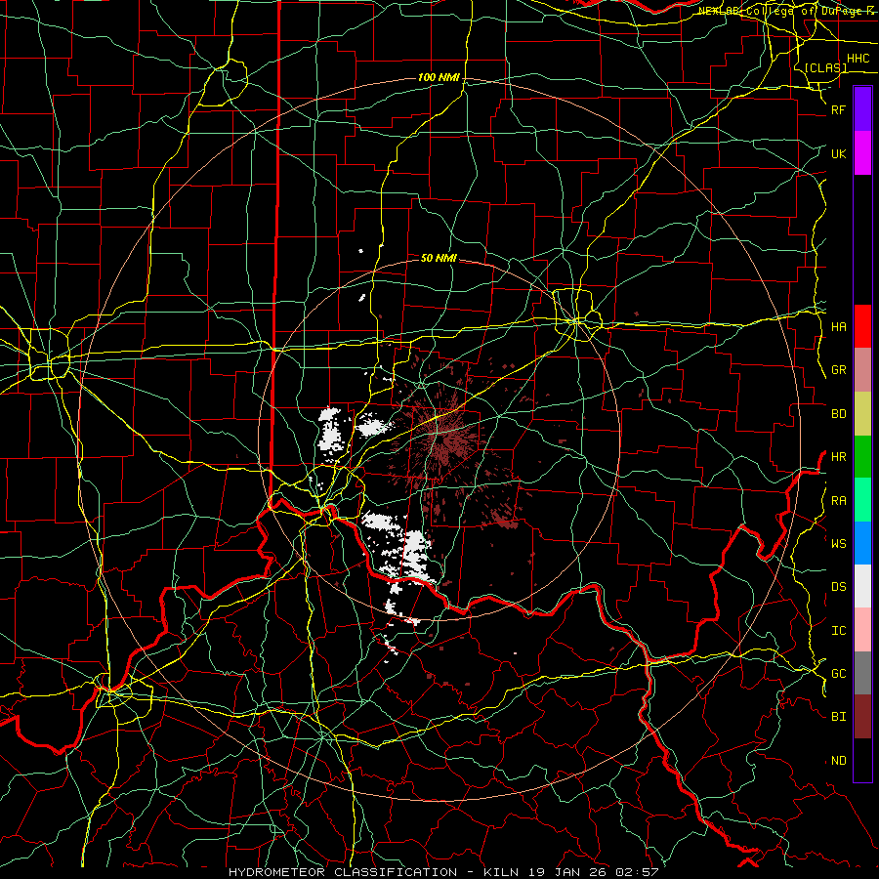Select the light pink IC swatch

[x=862, y=630]
